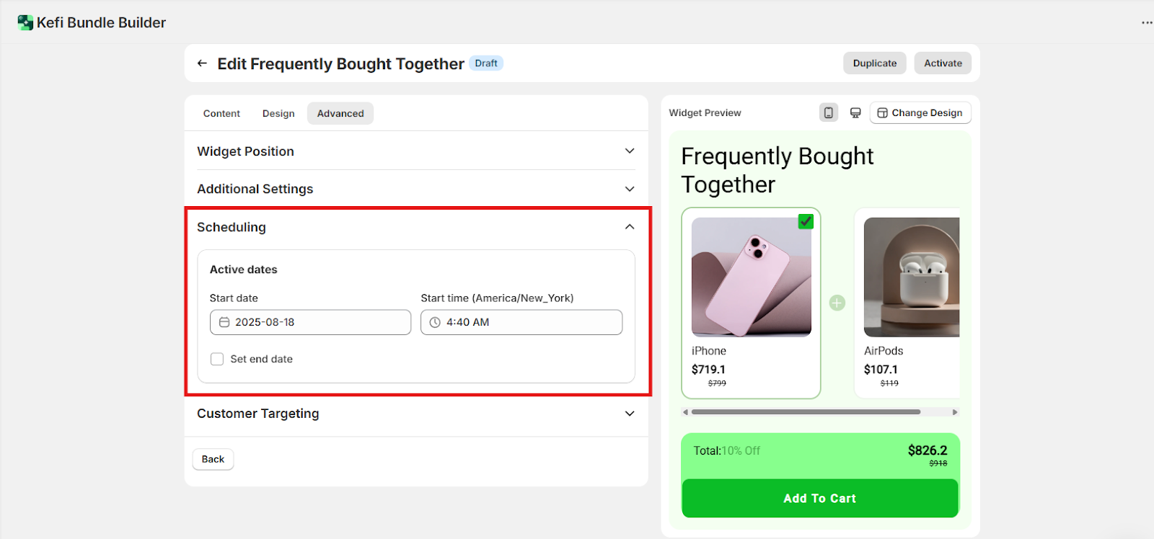
Task: Expand the Additional Settings section
Action: click(x=630, y=189)
